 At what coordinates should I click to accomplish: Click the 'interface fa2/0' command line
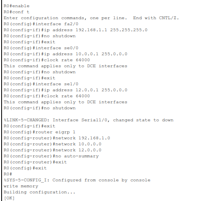coord(41,24)
